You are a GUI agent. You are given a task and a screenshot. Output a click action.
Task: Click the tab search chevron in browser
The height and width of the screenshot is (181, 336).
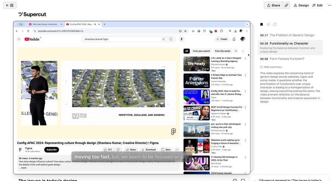(x=247, y=24)
